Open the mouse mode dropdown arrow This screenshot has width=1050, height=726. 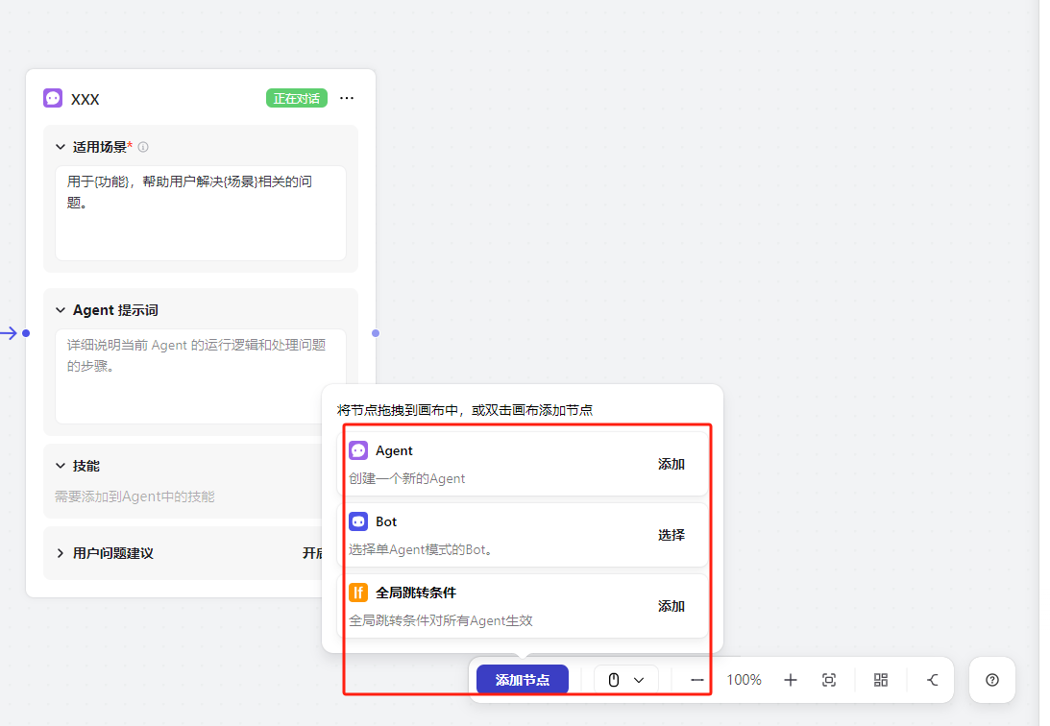(x=639, y=680)
